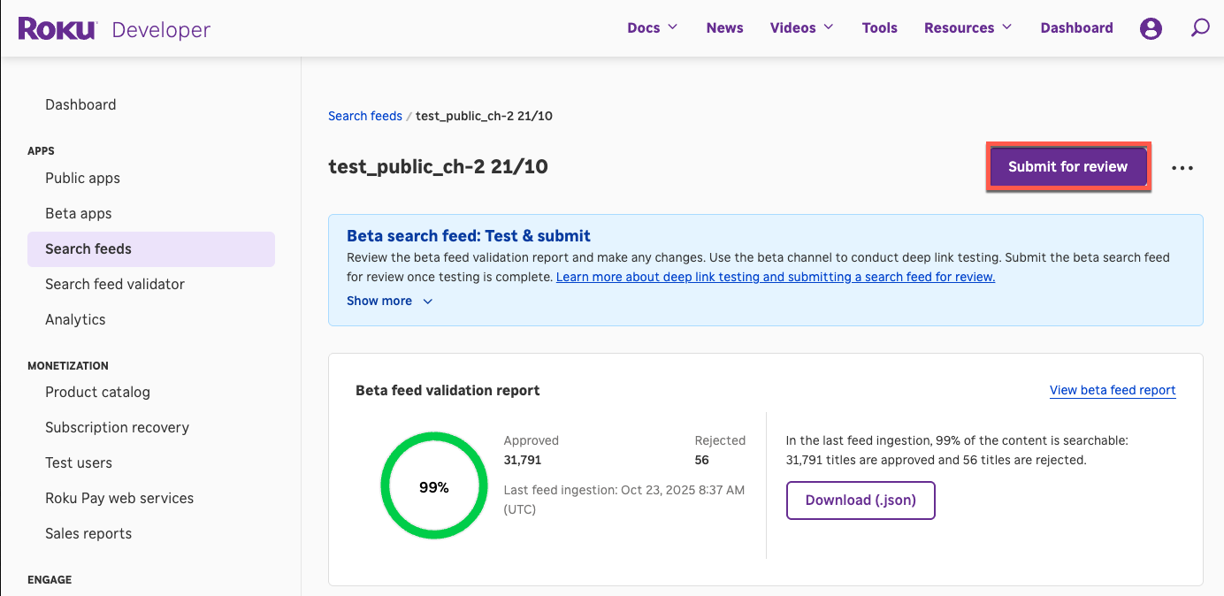Image resolution: width=1224 pixels, height=596 pixels.
Task: Click the Submit for review button
Action: [1068, 166]
